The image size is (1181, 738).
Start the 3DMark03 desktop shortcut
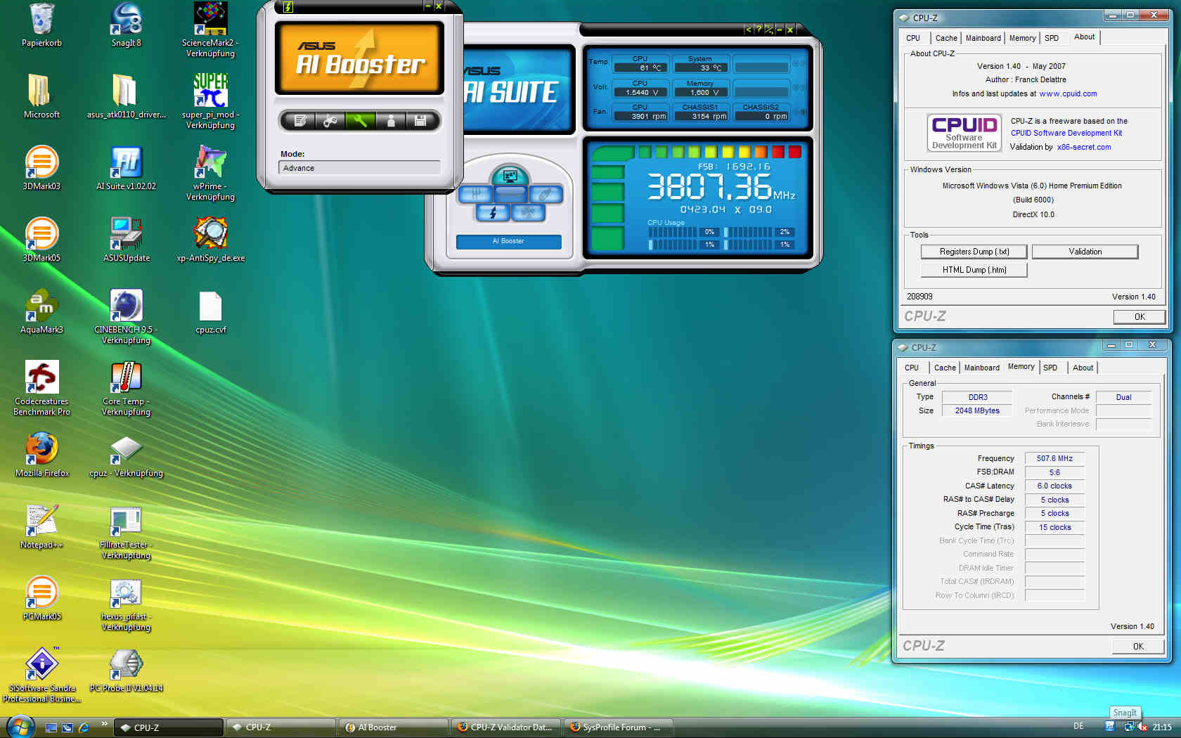pyautogui.click(x=41, y=169)
